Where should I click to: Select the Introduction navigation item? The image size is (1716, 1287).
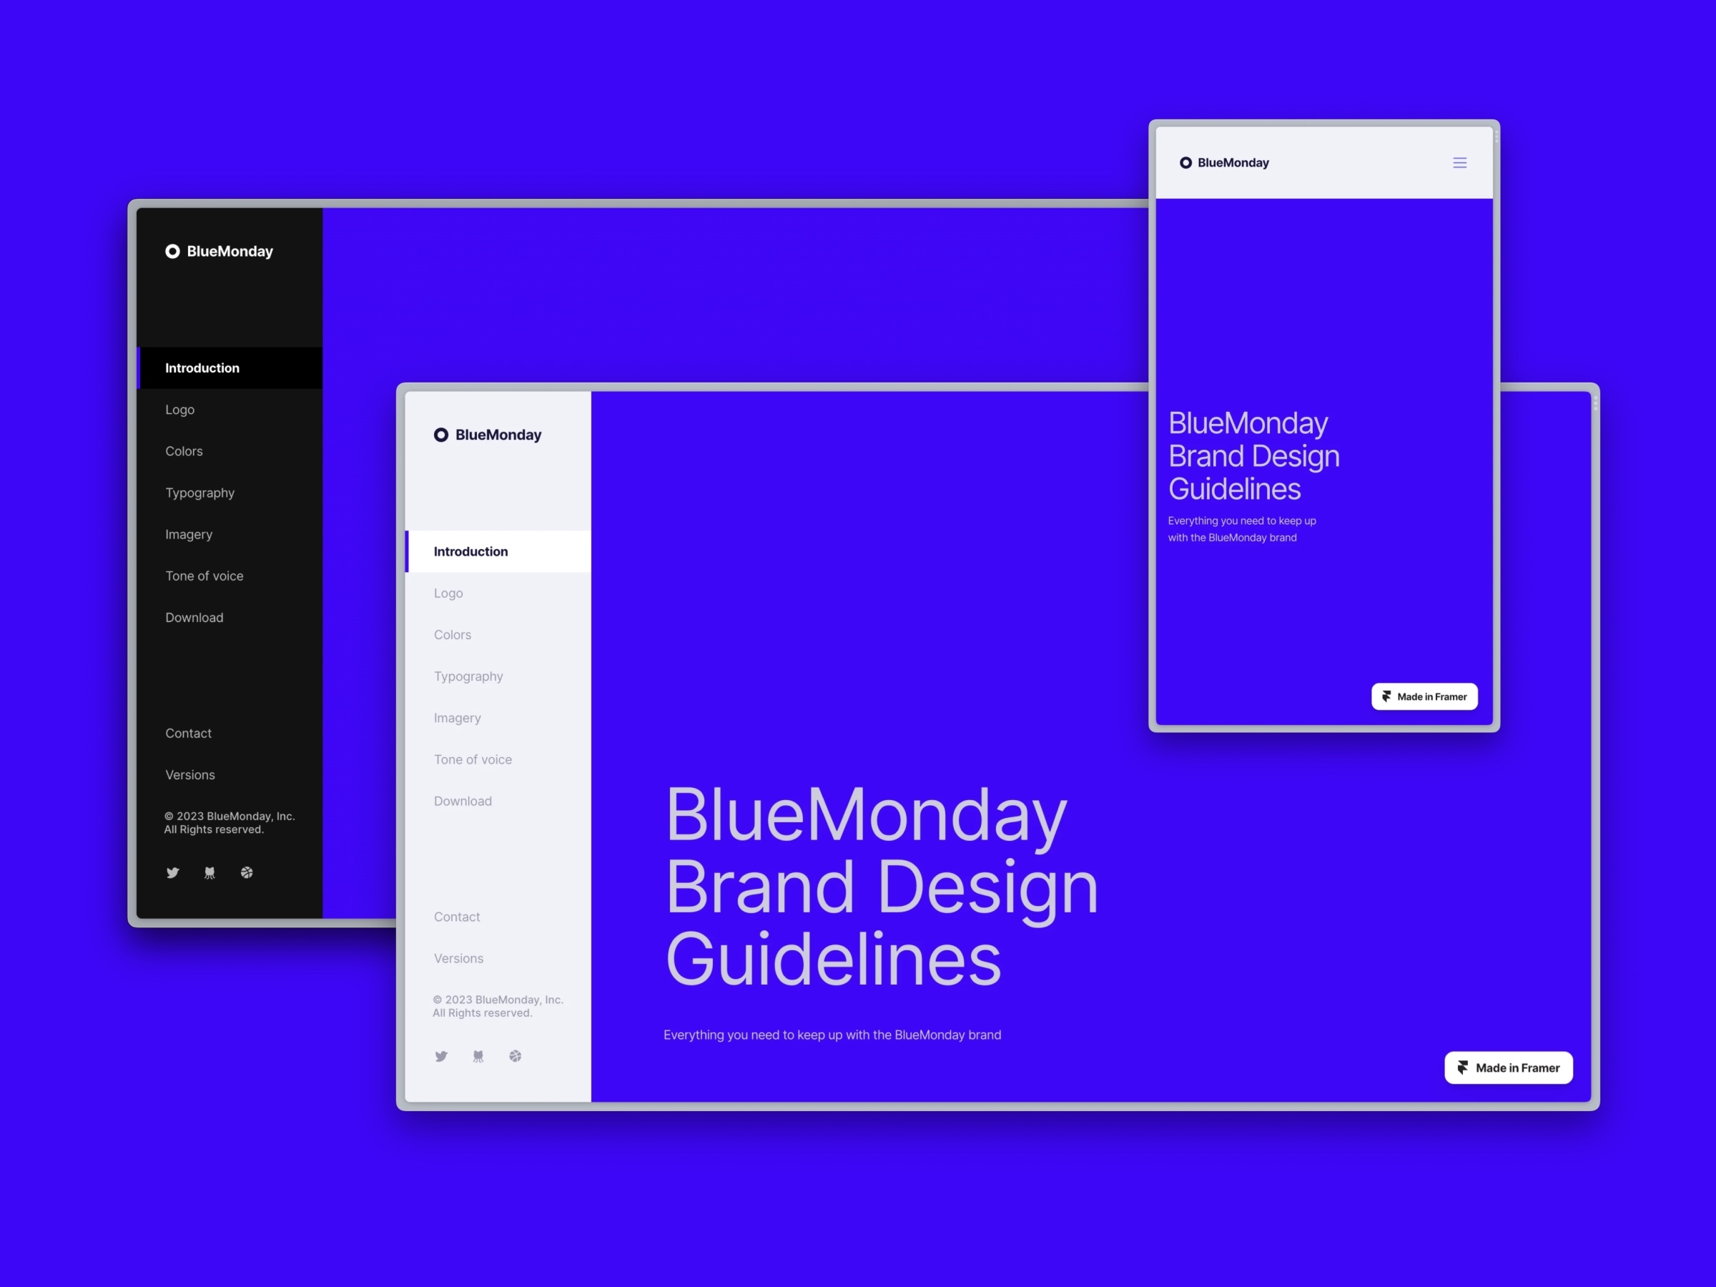coord(202,368)
